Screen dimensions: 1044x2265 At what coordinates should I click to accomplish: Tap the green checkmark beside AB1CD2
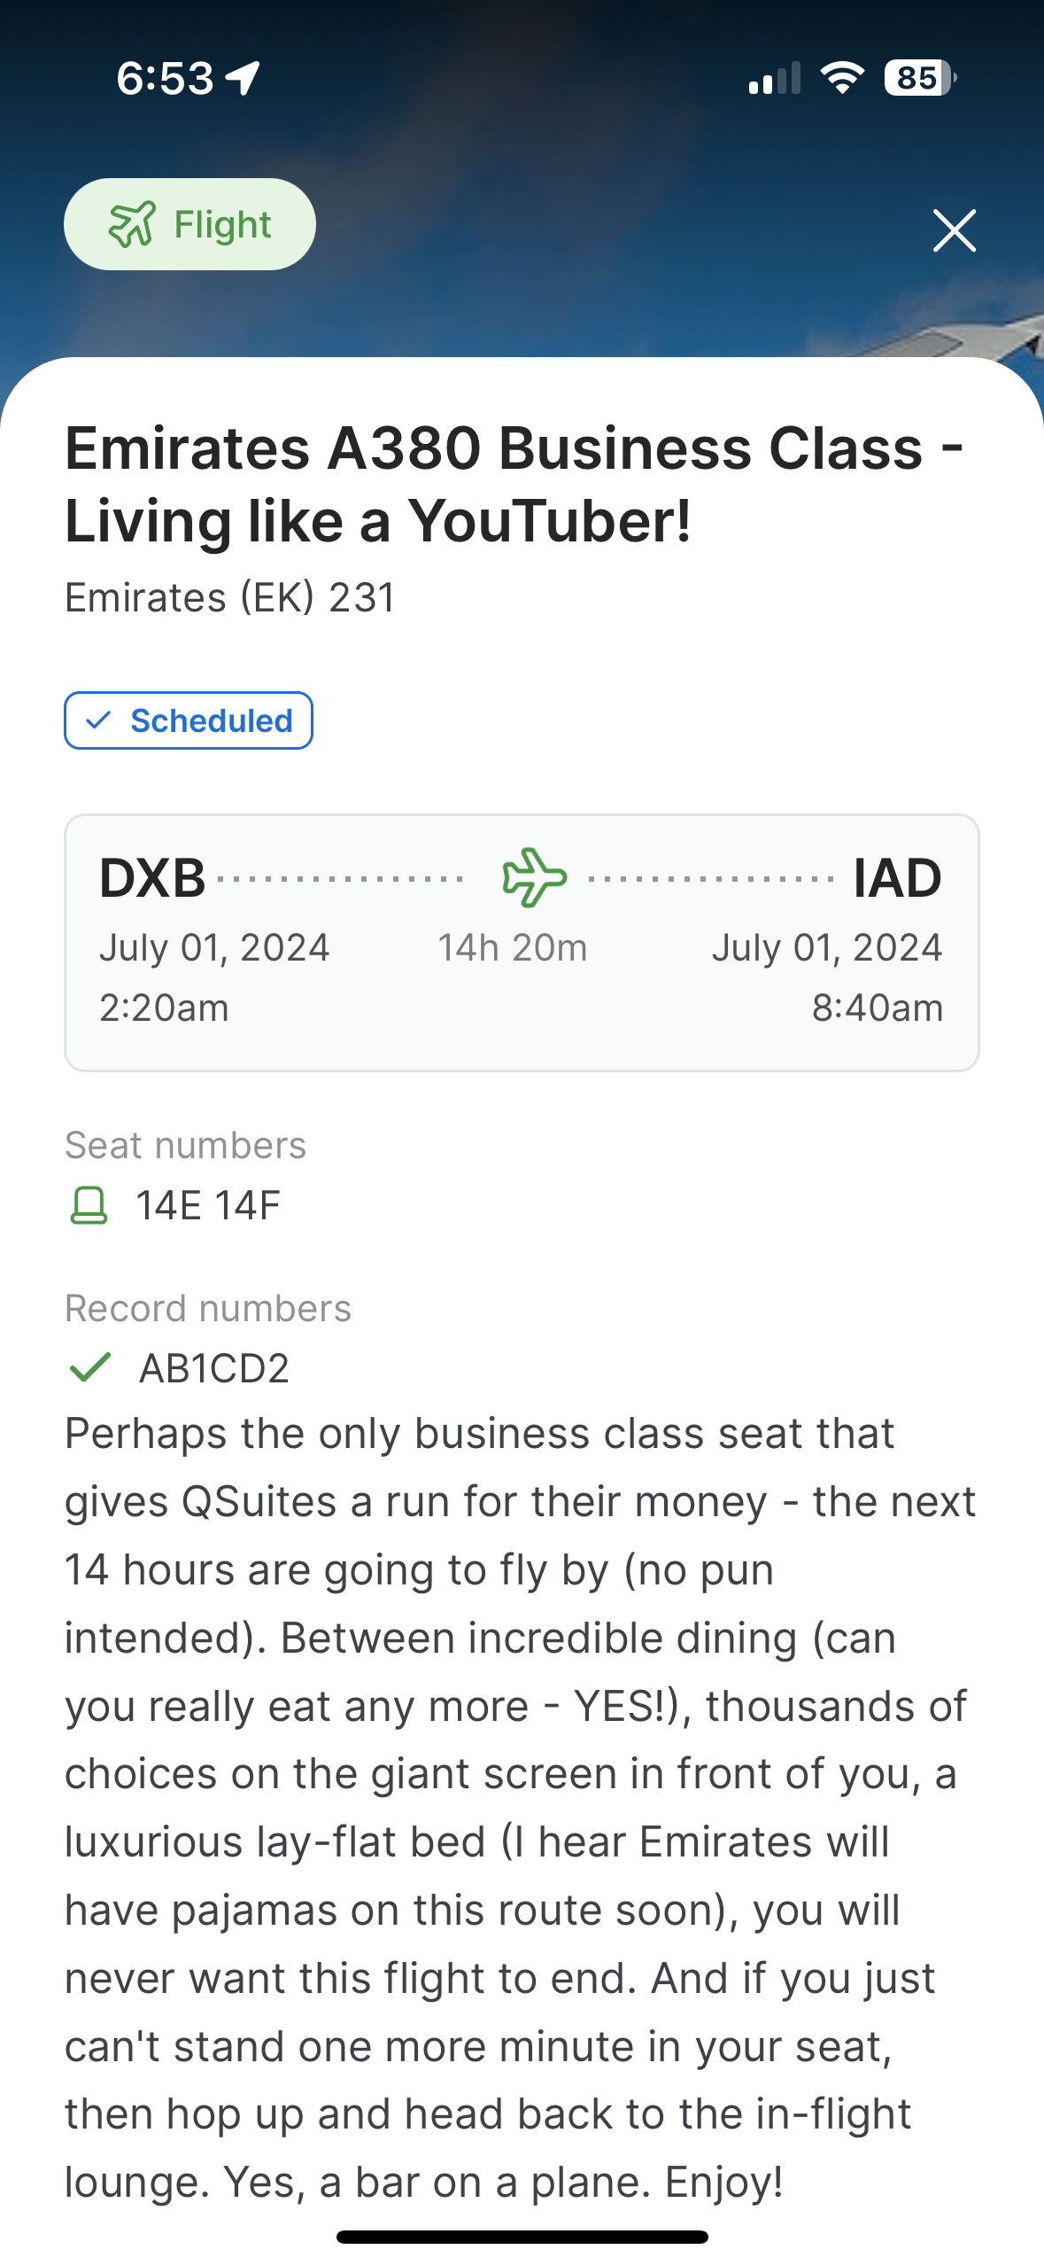pos(89,1367)
